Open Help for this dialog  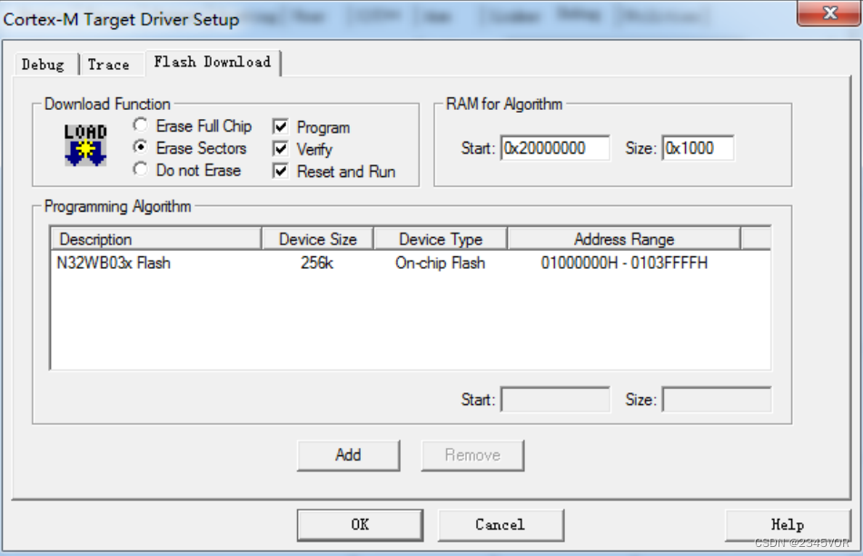click(787, 524)
